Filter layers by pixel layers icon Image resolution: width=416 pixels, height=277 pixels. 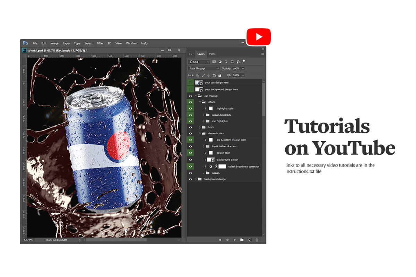(214, 62)
